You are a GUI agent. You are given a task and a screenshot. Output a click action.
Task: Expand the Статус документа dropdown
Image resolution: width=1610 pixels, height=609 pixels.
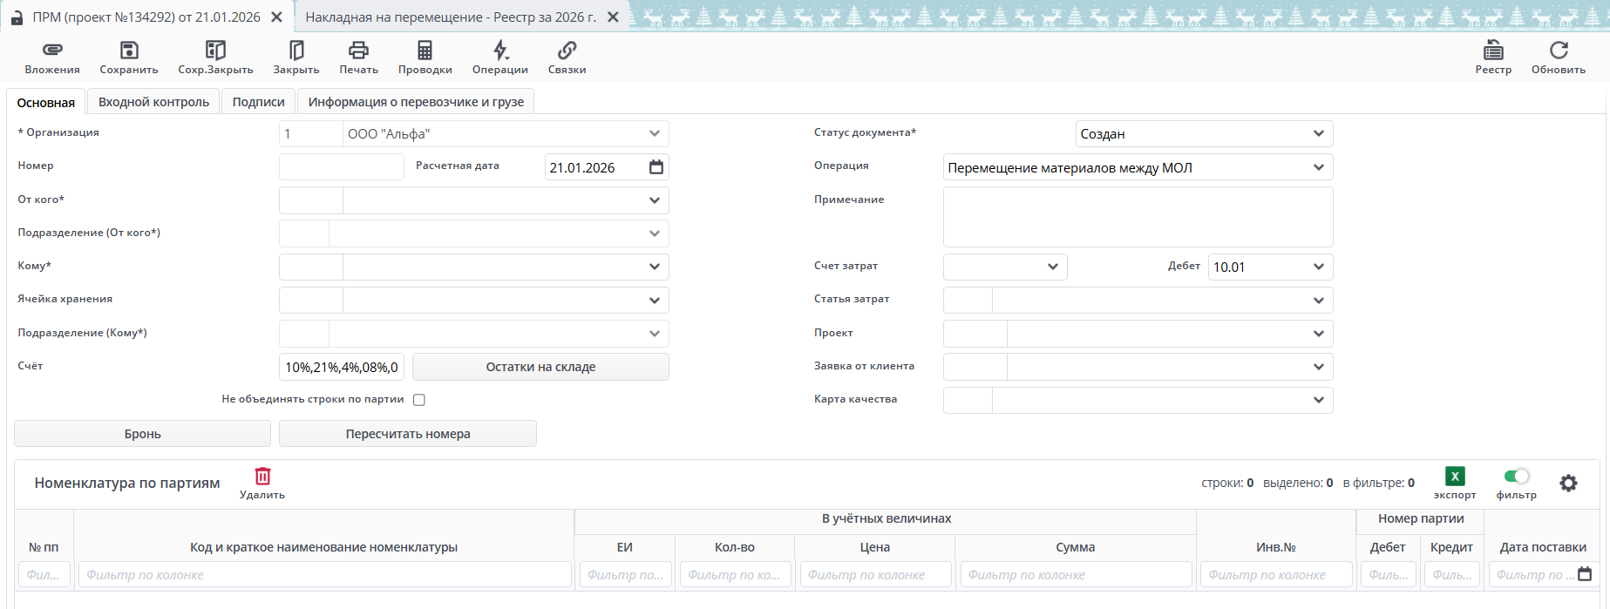tap(1318, 134)
